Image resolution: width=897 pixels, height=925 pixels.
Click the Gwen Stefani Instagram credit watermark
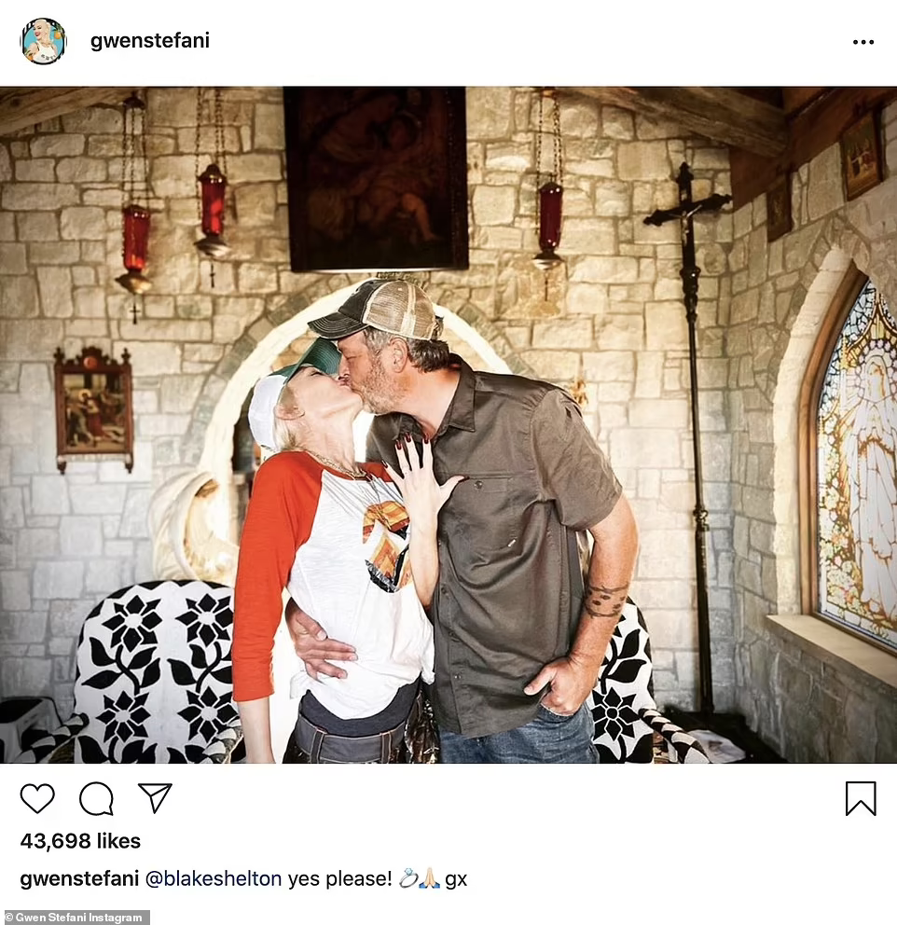tap(75, 918)
